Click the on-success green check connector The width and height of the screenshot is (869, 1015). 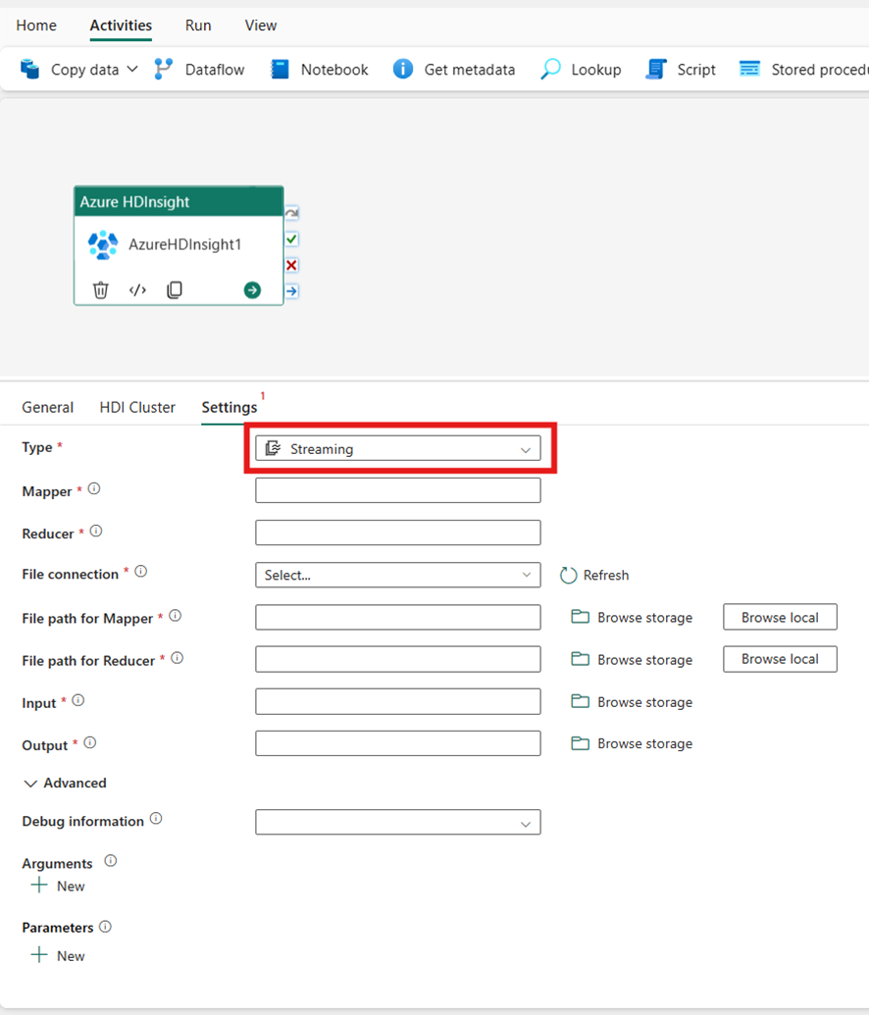(x=292, y=239)
